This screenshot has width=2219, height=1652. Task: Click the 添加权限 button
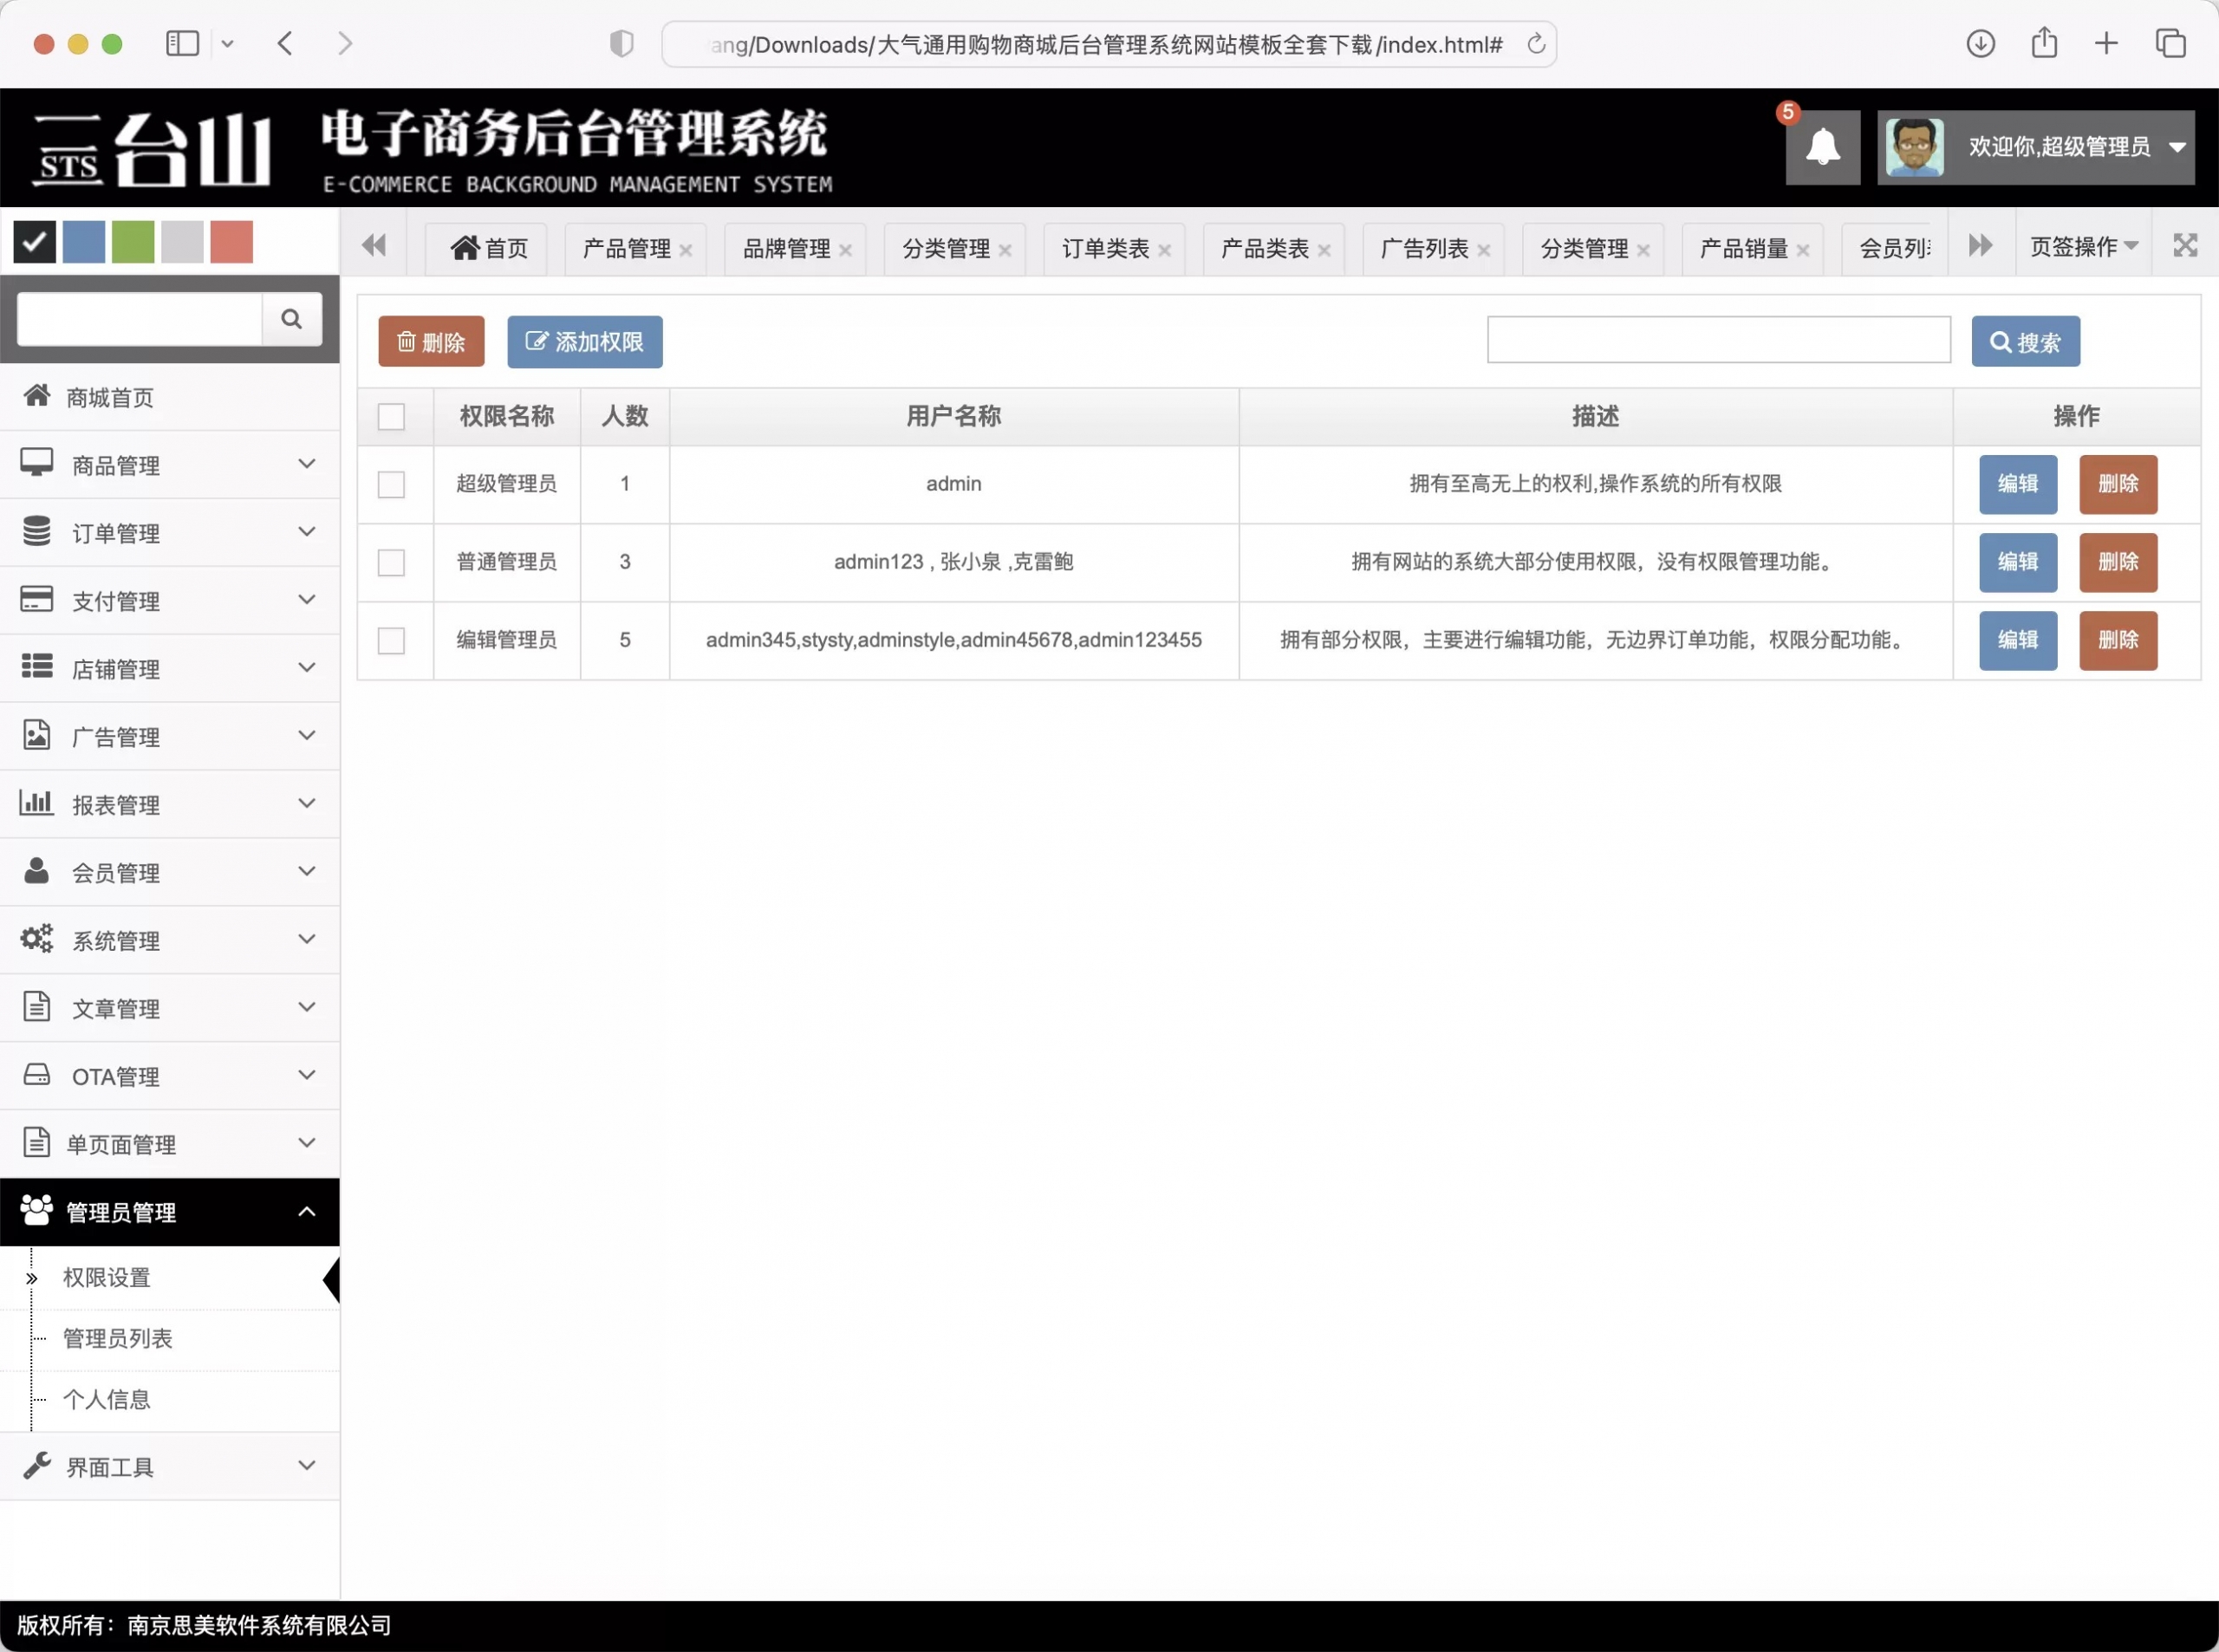pos(584,342)
